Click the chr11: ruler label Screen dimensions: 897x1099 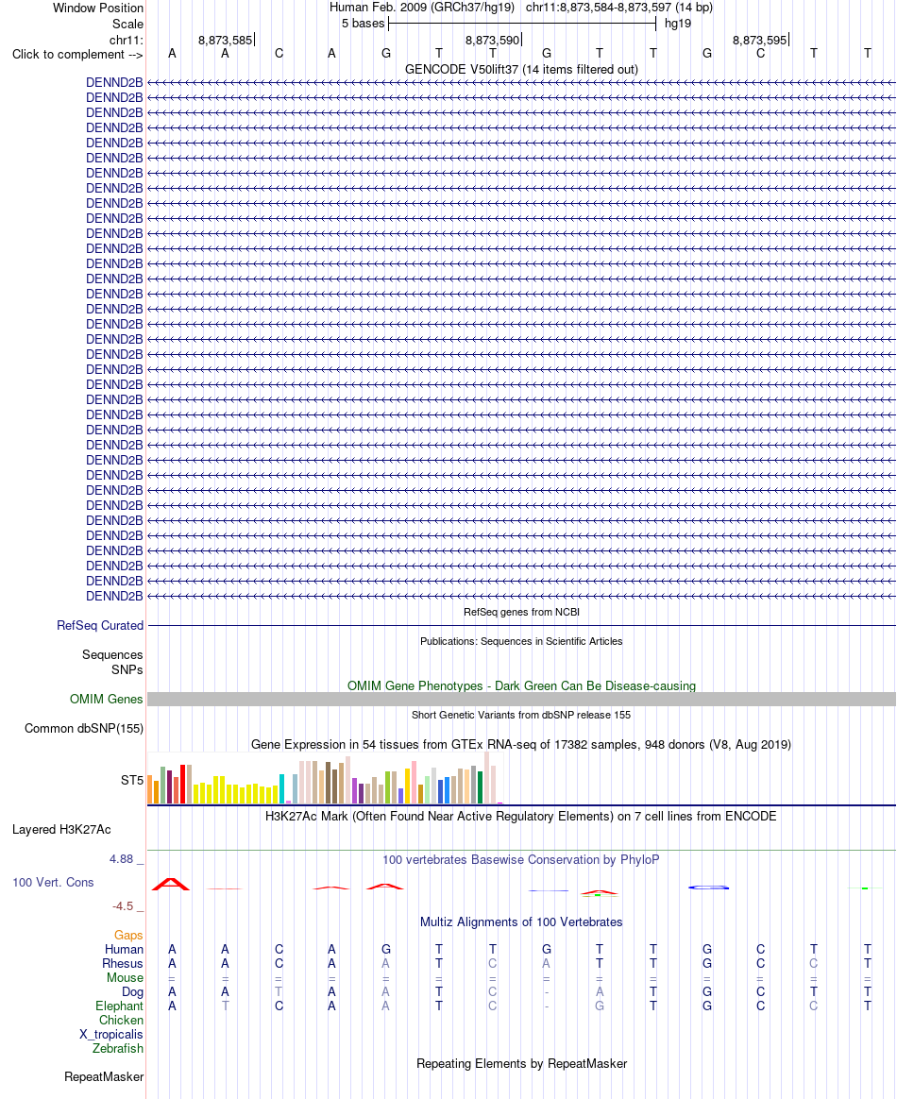pos(127,40)
